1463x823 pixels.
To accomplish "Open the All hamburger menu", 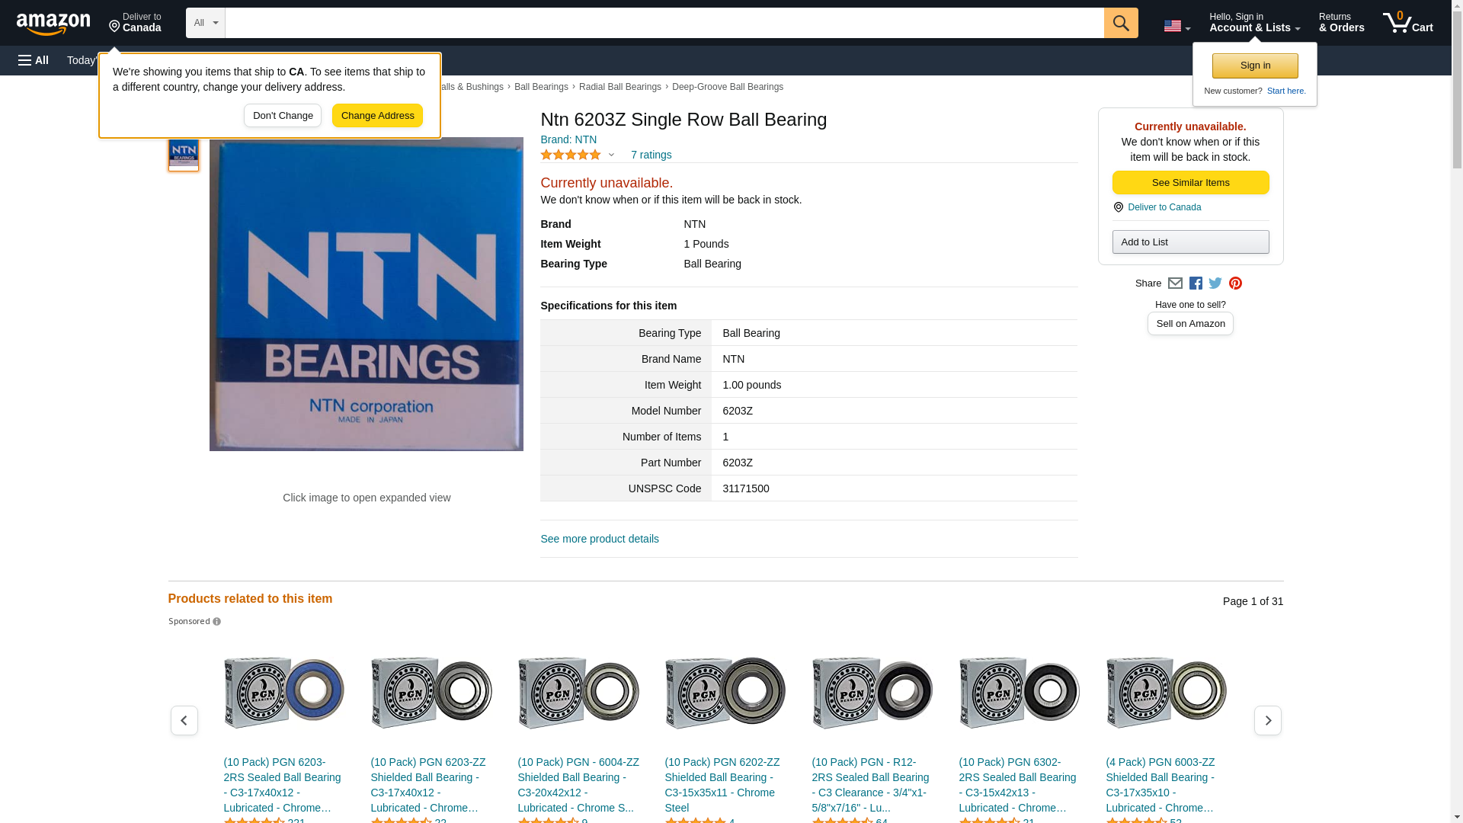I will click(34, 60).
